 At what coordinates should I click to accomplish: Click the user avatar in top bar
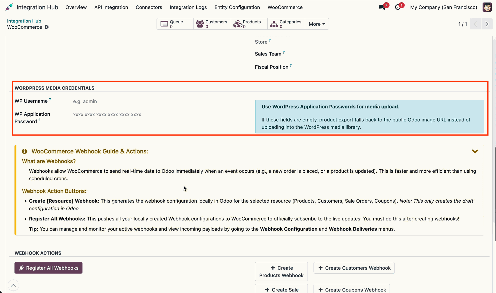(x=487, y=7)
